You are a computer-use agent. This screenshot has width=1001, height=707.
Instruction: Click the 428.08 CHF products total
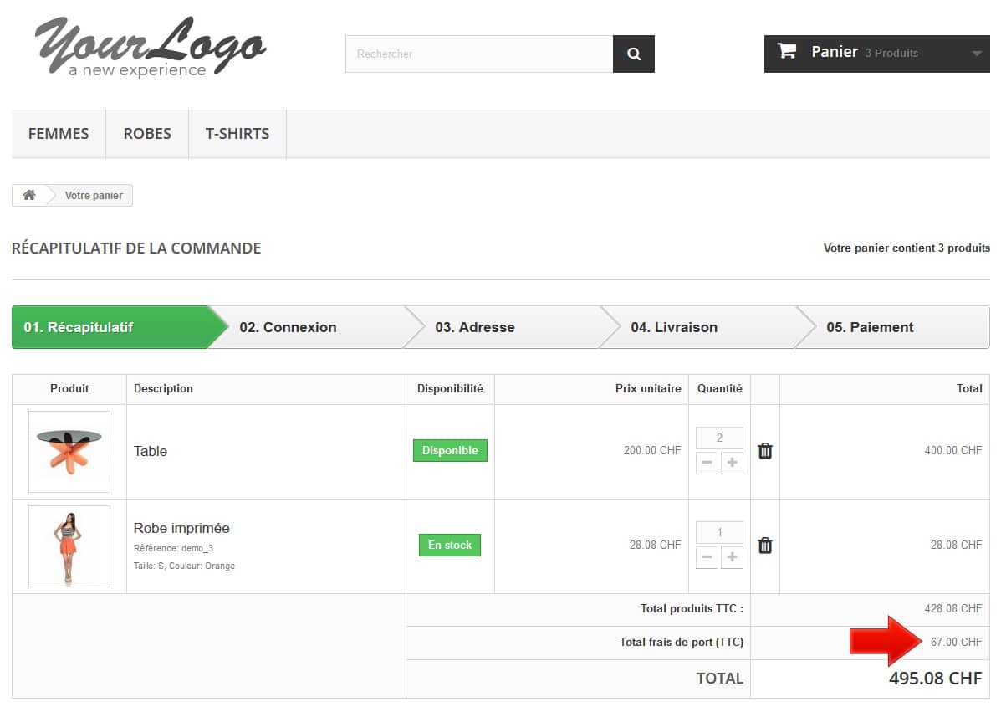pos(953,608)
